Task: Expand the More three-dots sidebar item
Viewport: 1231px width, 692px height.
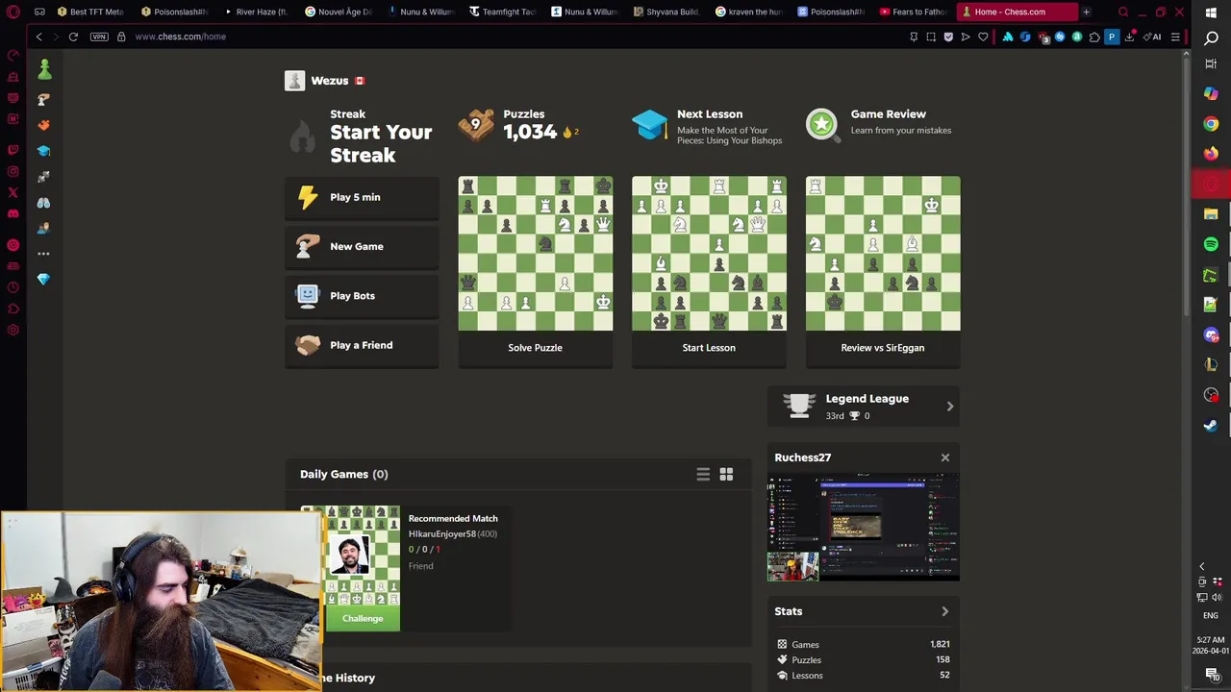Action: 43,254
